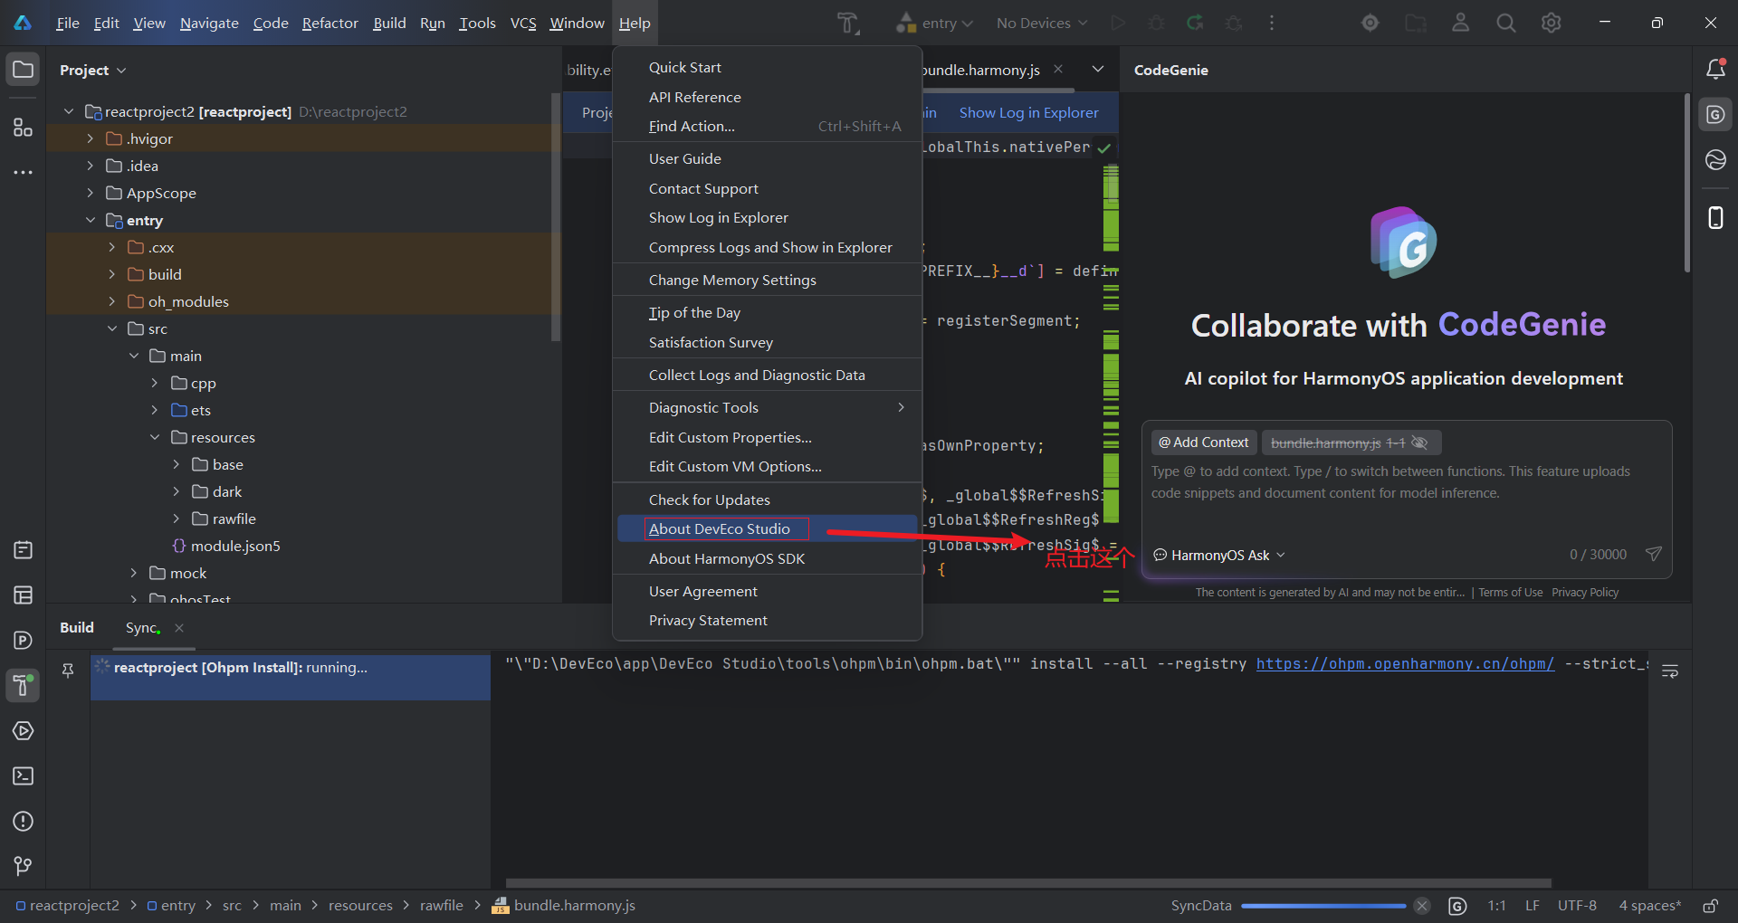Click the Add Context button
Screen dimensions: 1738x923
pos(1204,442)
